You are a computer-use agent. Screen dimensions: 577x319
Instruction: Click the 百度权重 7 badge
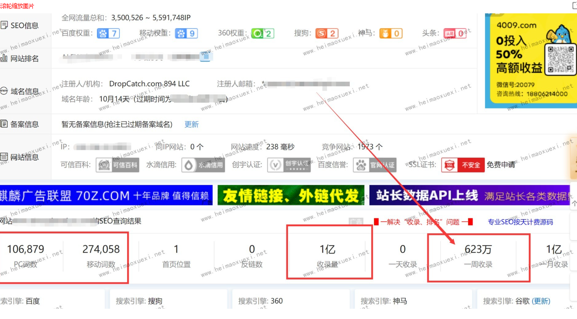click(x=108, y=33)
